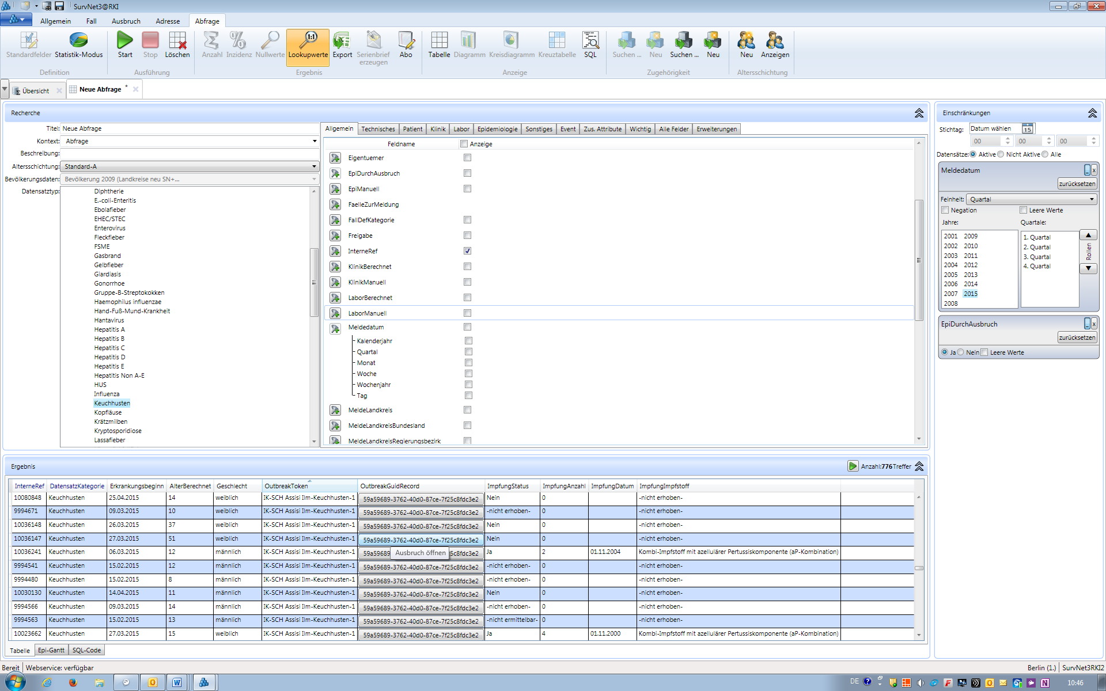Viewport: 1106px width, 691px height.
Task: Switch to the Epi-Gantt result tab
Action: 51,650
